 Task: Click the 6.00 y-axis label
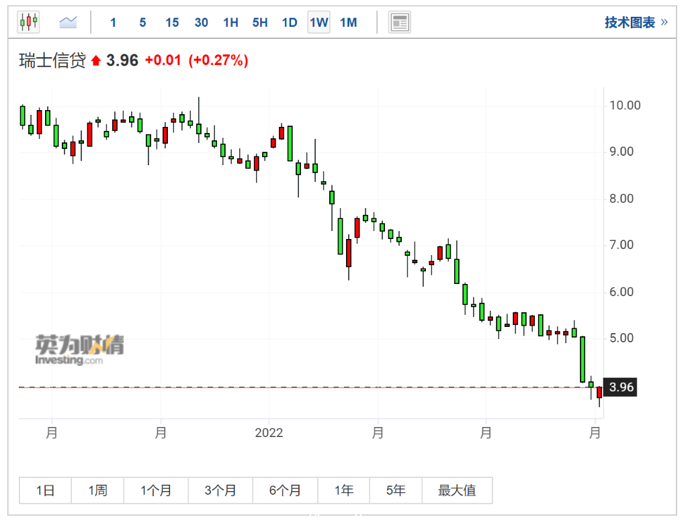621,292
